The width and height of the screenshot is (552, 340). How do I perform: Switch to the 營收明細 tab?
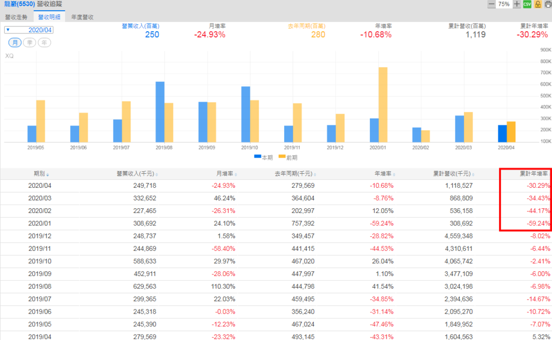pyautogui.click(x=49, y=17)
